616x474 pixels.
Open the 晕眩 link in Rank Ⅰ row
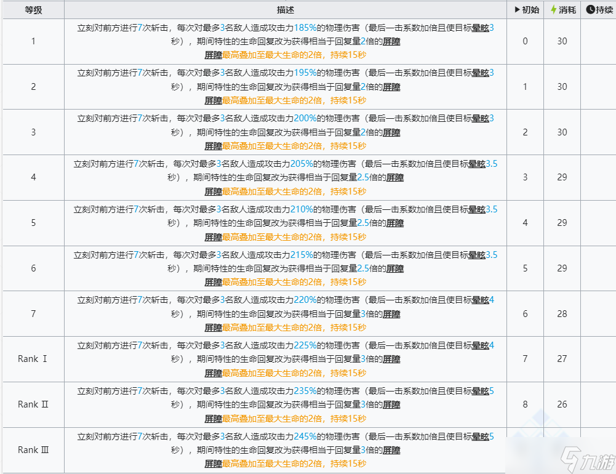tap(480, 345)
